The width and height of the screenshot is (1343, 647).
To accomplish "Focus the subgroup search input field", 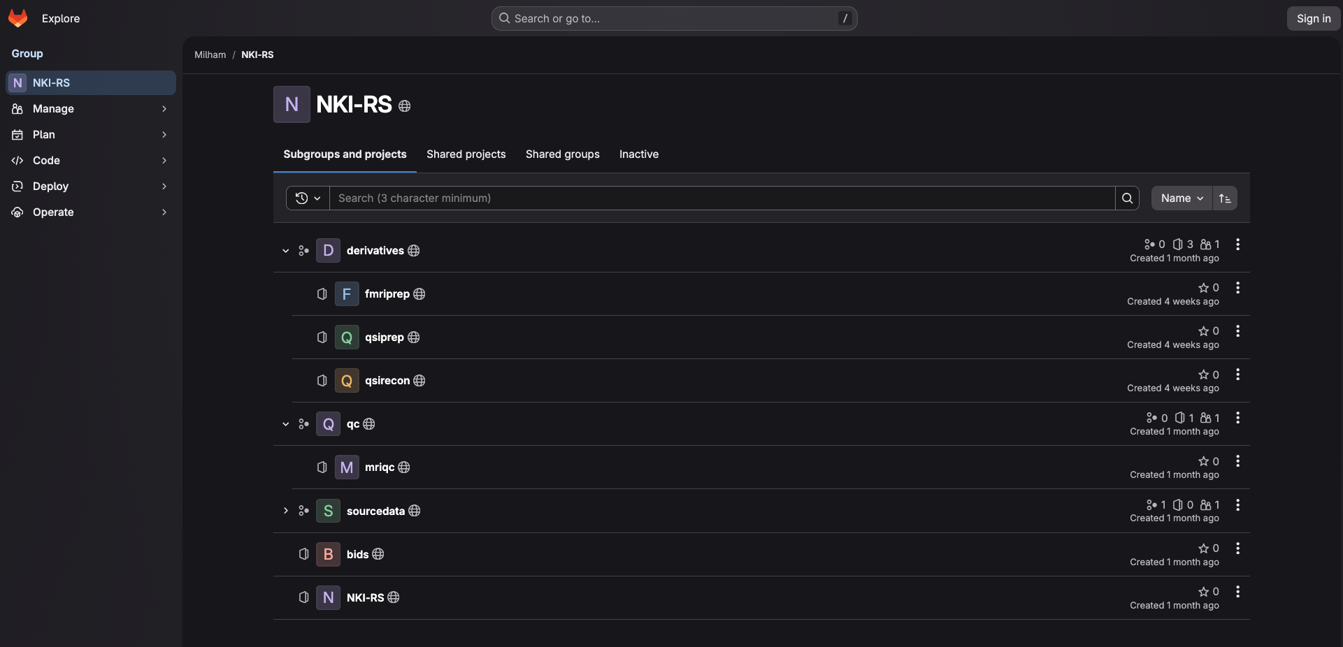I will point(722,198).
